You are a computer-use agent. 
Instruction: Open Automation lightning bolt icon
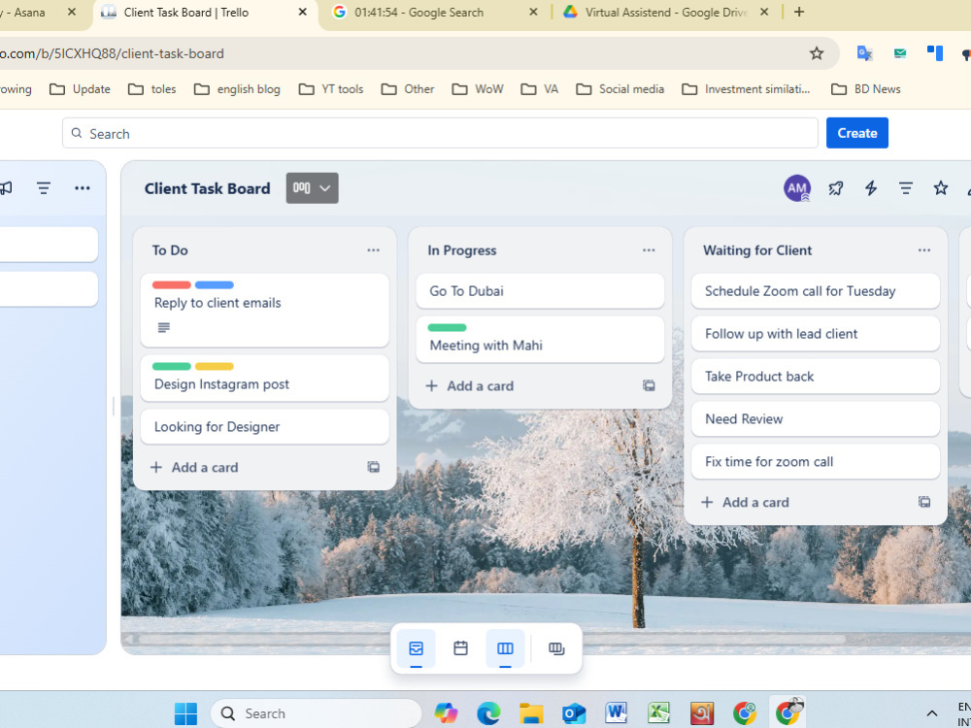(x=871, y=188)
